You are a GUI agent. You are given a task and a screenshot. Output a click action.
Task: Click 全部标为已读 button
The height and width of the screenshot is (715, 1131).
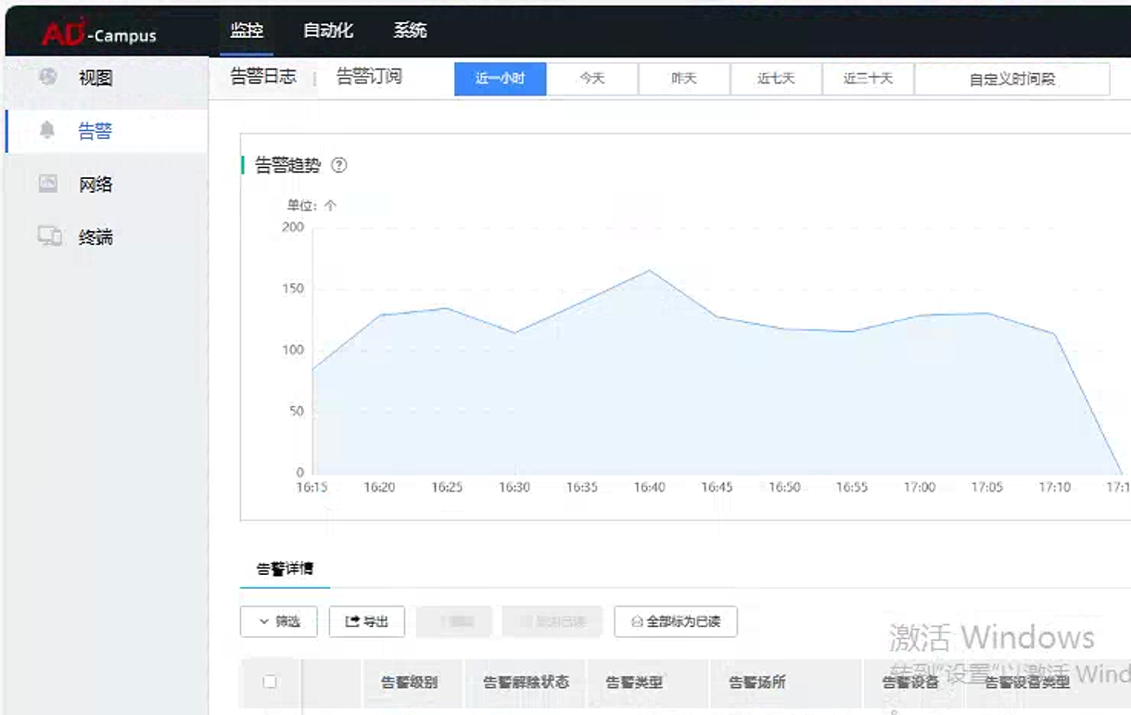675,621
